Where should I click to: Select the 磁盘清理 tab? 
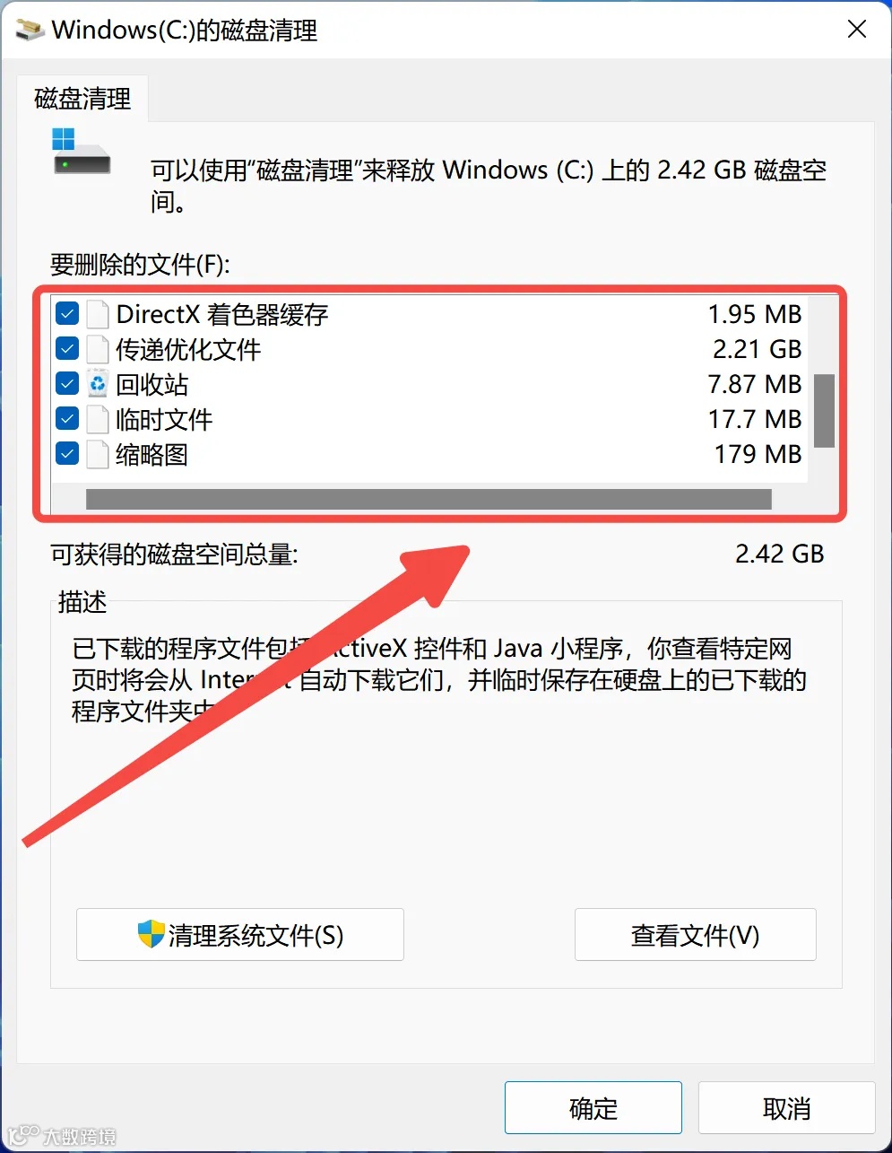(82, 99)
